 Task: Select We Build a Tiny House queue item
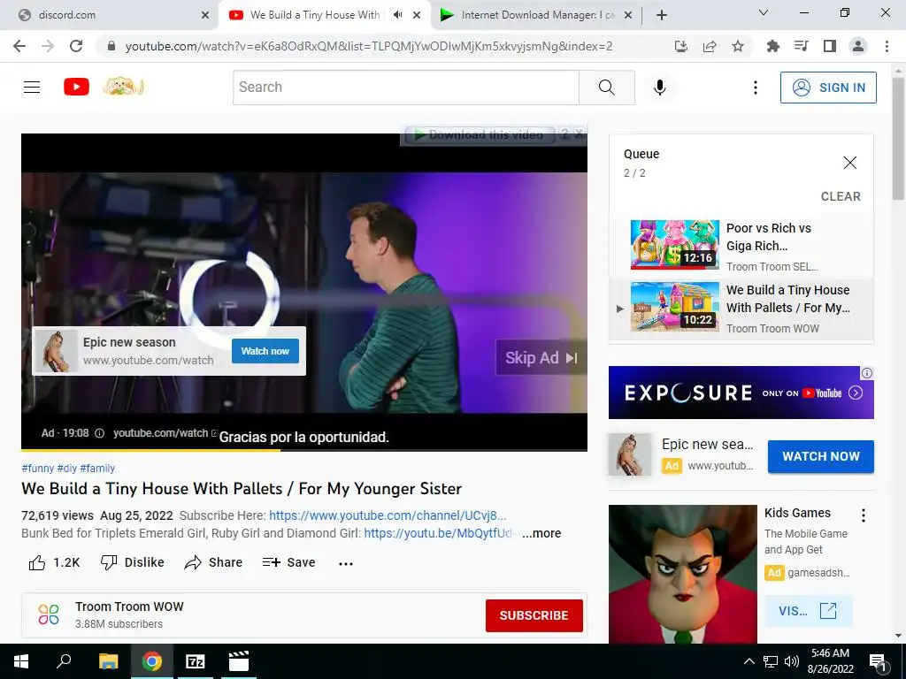click(741, 309)
